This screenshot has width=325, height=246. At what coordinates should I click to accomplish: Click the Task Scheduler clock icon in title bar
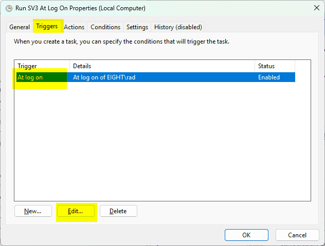9,8
